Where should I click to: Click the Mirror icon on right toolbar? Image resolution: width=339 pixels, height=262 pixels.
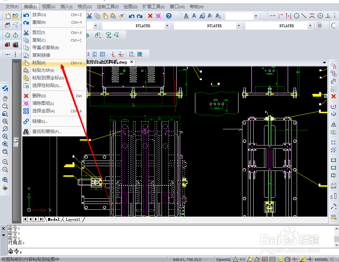[333, 124]
